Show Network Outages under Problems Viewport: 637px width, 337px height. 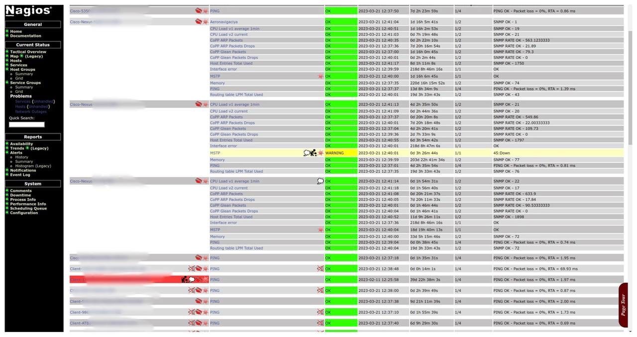[x=31, y=112]
